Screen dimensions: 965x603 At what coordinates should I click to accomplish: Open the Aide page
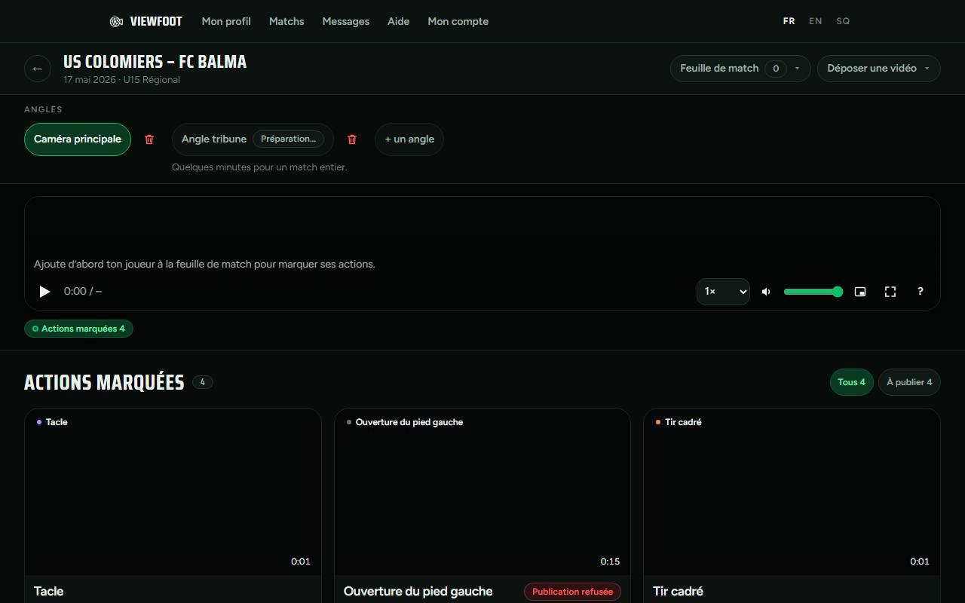[399, 21]
